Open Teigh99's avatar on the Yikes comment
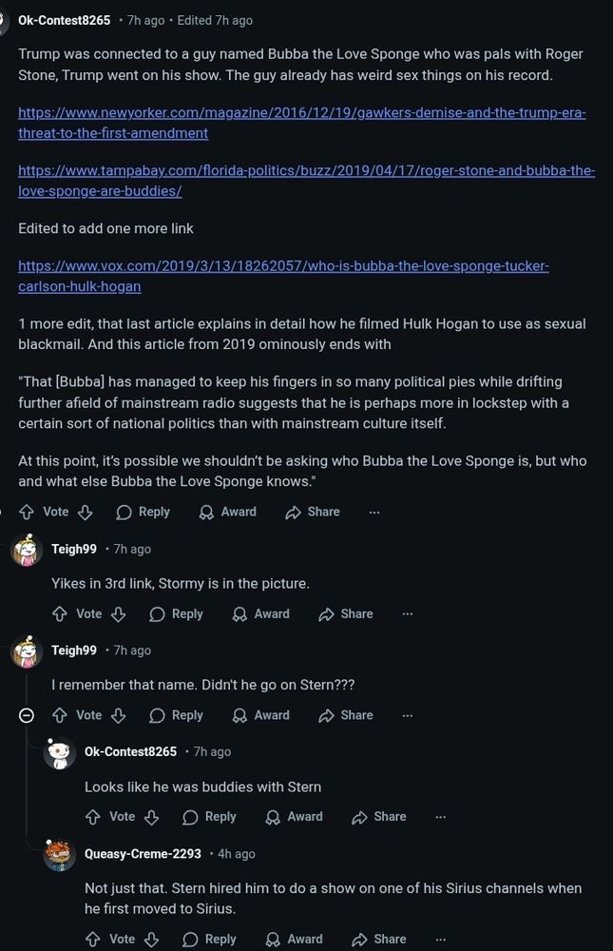613x951 pixels. click(27, 550)
